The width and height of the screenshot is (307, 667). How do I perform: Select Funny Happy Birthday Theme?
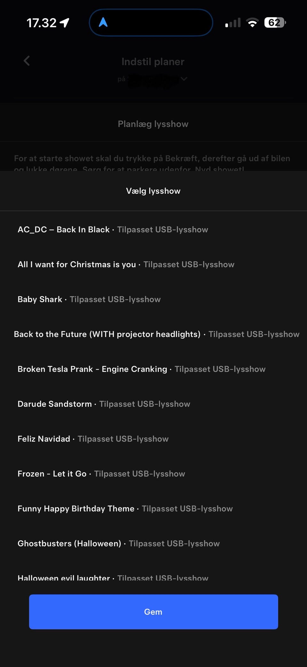click(125, 508)
